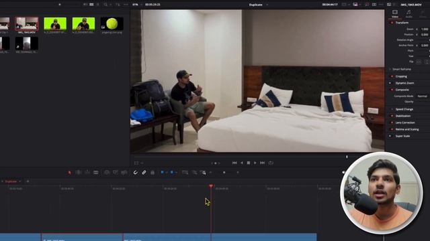The height and width of the screenshot is (241, 430).
Task: Expand the Super Scale section
Action: 402,136
